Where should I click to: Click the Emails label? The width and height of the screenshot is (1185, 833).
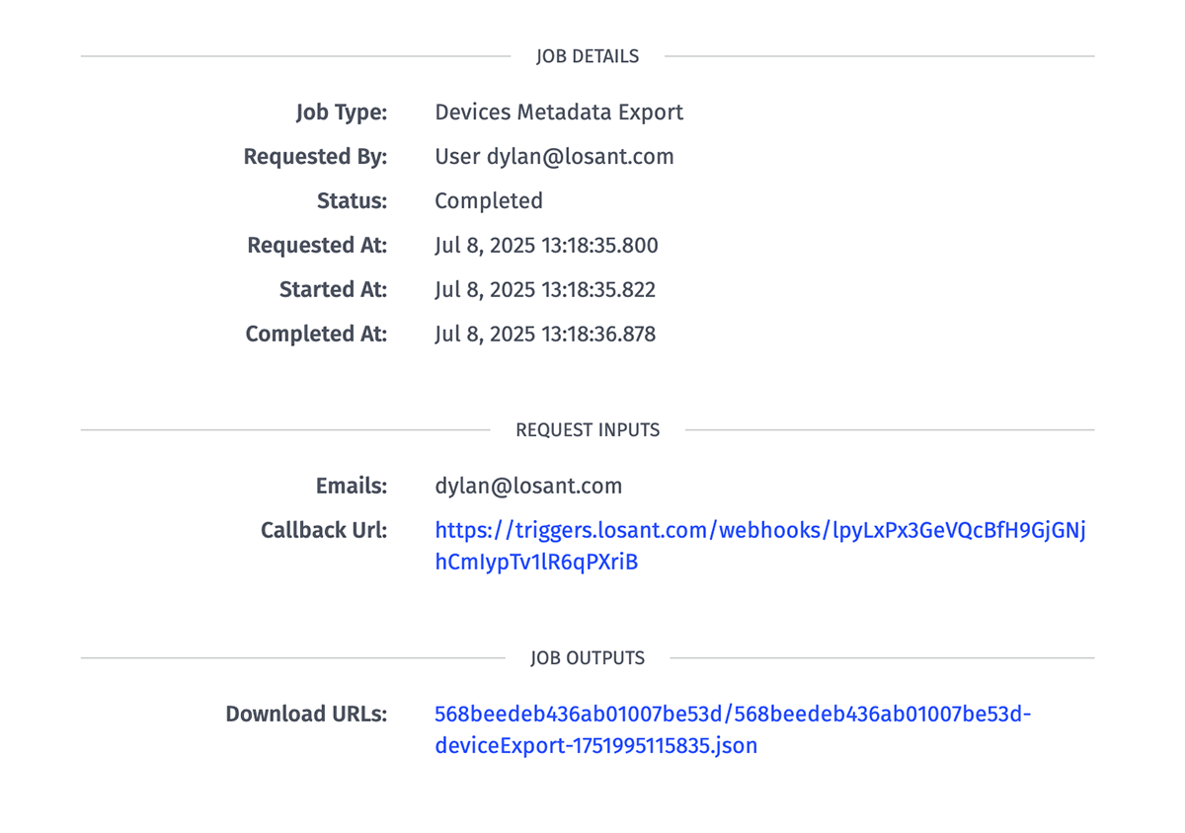click(x=352, y=487)
